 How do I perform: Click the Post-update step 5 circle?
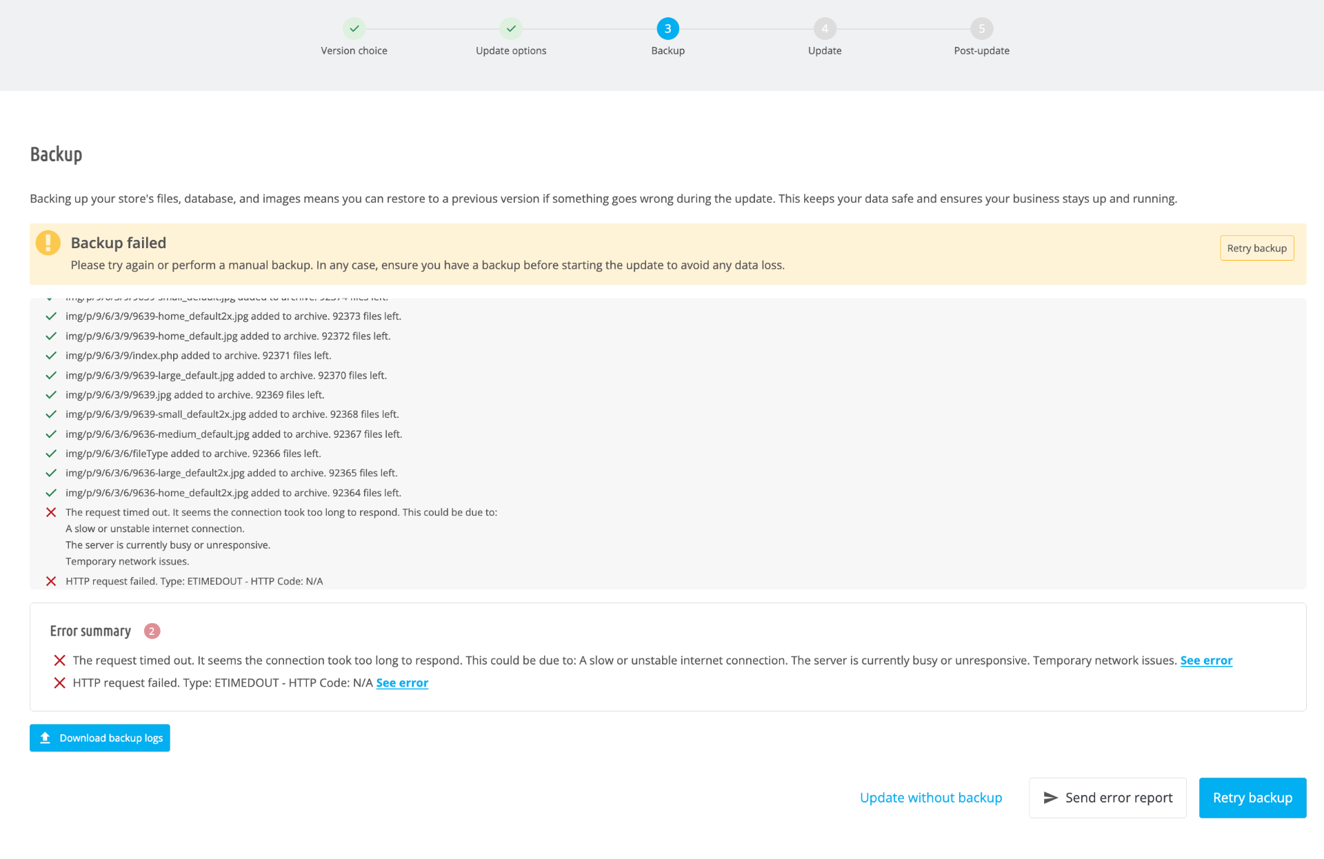(981, 29)
